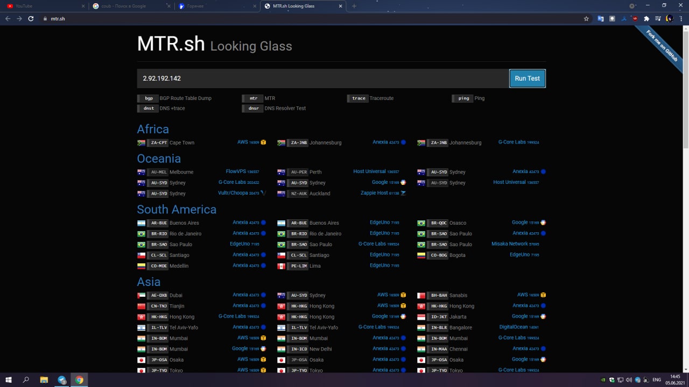Open the Windows Start menu
The height and width of the screenshot is (387, 689).
click(x=9, y=379)
